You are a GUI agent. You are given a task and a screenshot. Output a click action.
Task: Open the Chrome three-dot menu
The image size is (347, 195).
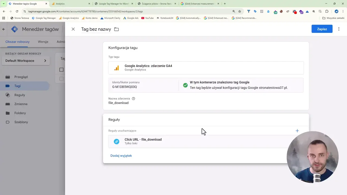[343, 11]
